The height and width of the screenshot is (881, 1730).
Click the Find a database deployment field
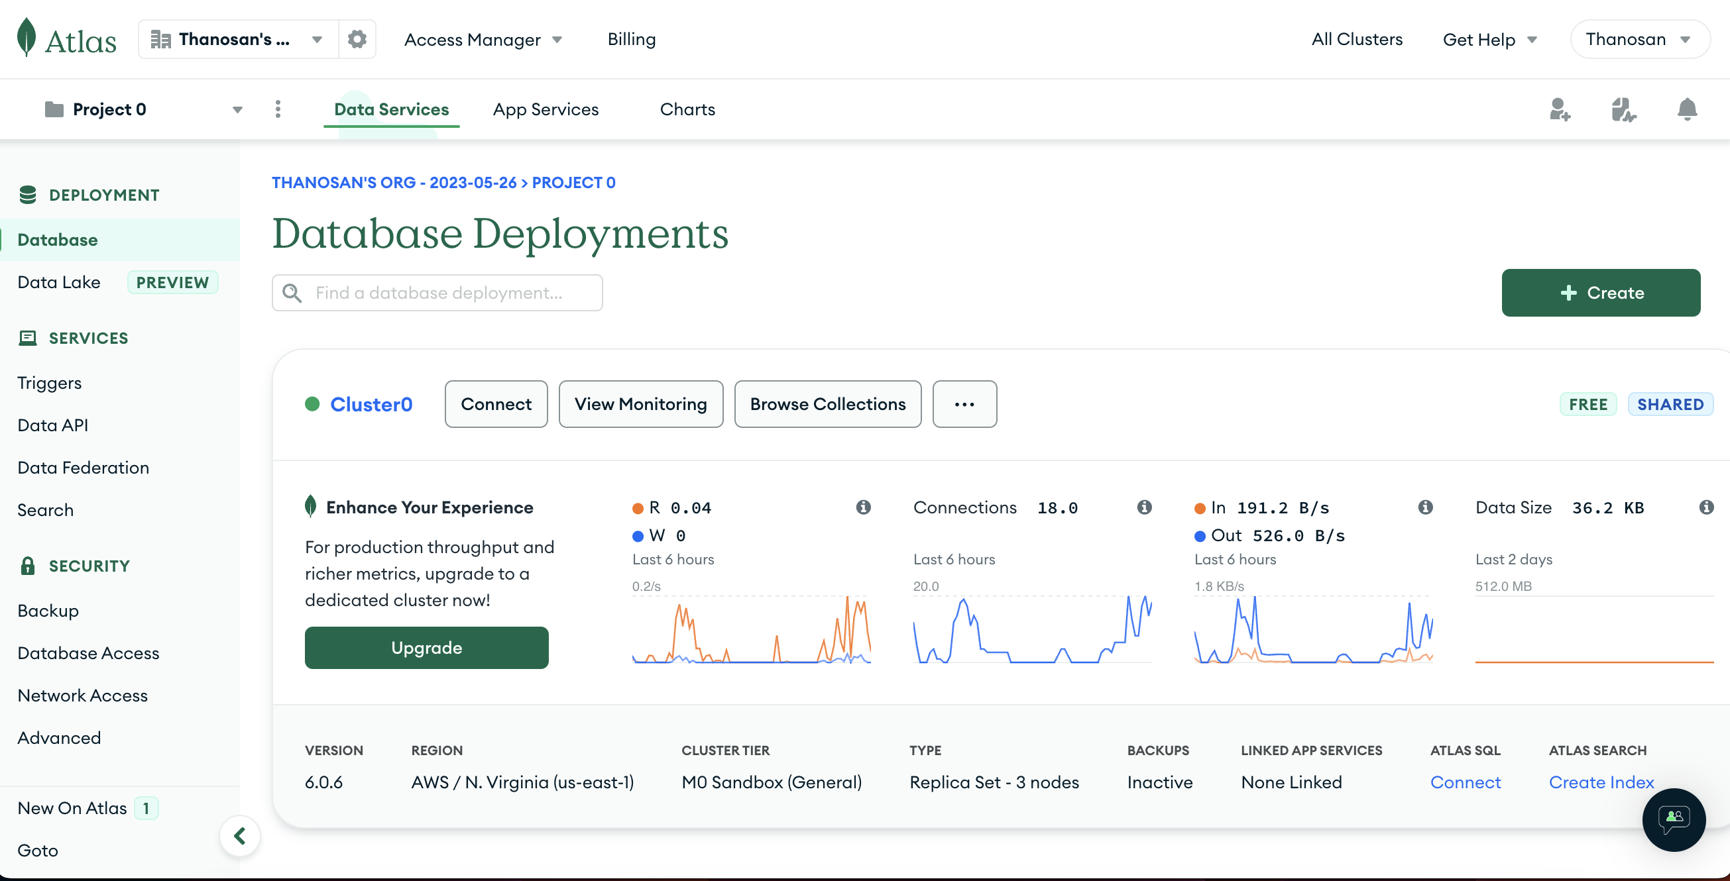pyautogui.click(x=437, y=293)
